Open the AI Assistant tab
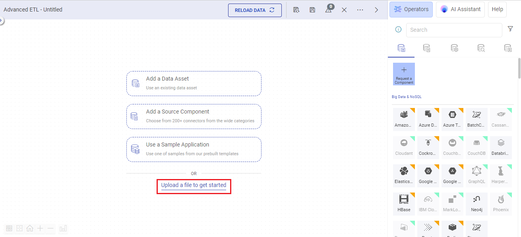The width and height of the screenshot is (521, 237). (x=460, y=9)
